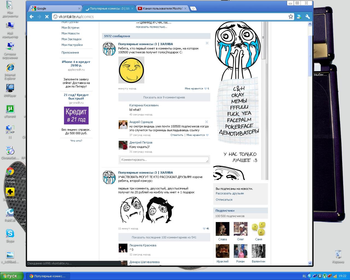Viewport: 350px width, 280px height.
Task: Select Chrome taskbar button Популярные комикс
Action: click(48, 276)
